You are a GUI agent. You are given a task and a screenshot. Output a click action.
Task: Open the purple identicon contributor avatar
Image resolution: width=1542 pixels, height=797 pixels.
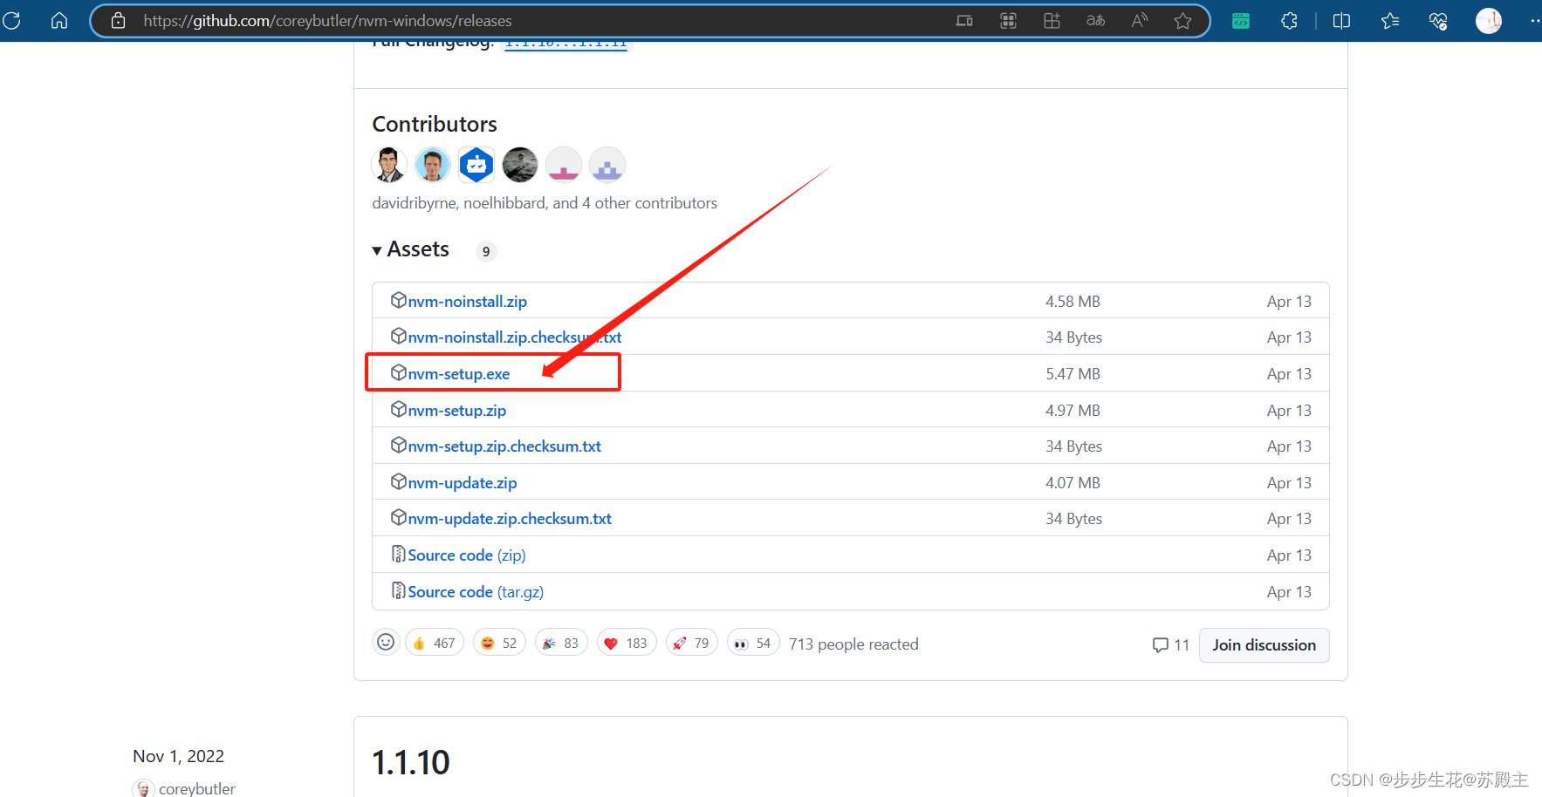(x=607, y=165)
